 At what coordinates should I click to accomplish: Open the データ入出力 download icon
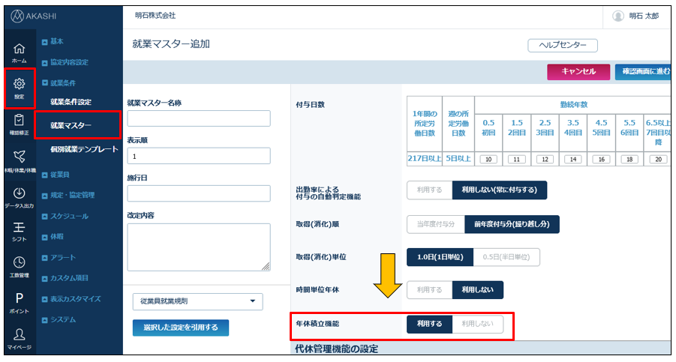click(19, 198)
